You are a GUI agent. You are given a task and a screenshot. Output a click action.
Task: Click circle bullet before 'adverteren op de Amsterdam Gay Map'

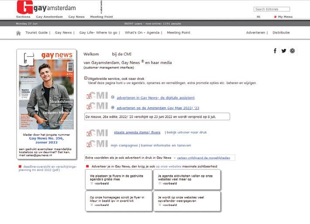113,108
